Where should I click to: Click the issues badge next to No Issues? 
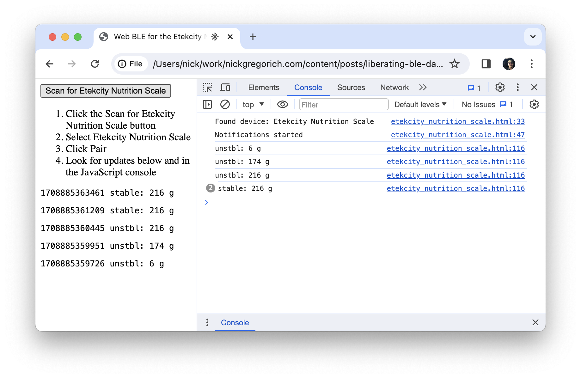click(x=506, y=104)
